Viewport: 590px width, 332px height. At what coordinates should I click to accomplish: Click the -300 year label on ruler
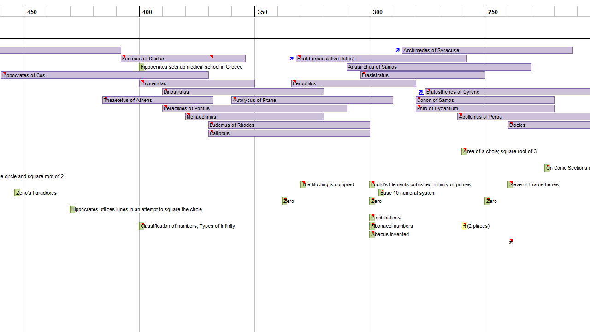coord(377,12)
